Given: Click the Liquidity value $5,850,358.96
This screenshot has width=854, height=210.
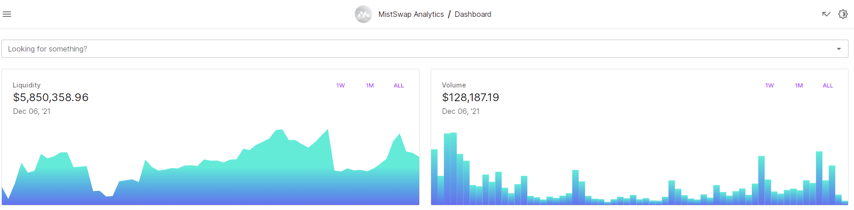Looking at the screenshot, I should pos(51,97).
